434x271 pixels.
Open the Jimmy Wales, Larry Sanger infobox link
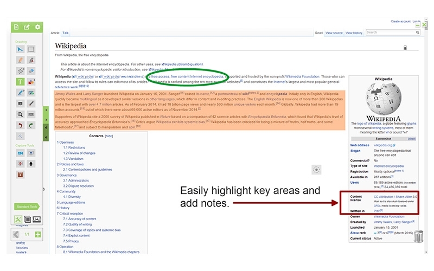394,222
